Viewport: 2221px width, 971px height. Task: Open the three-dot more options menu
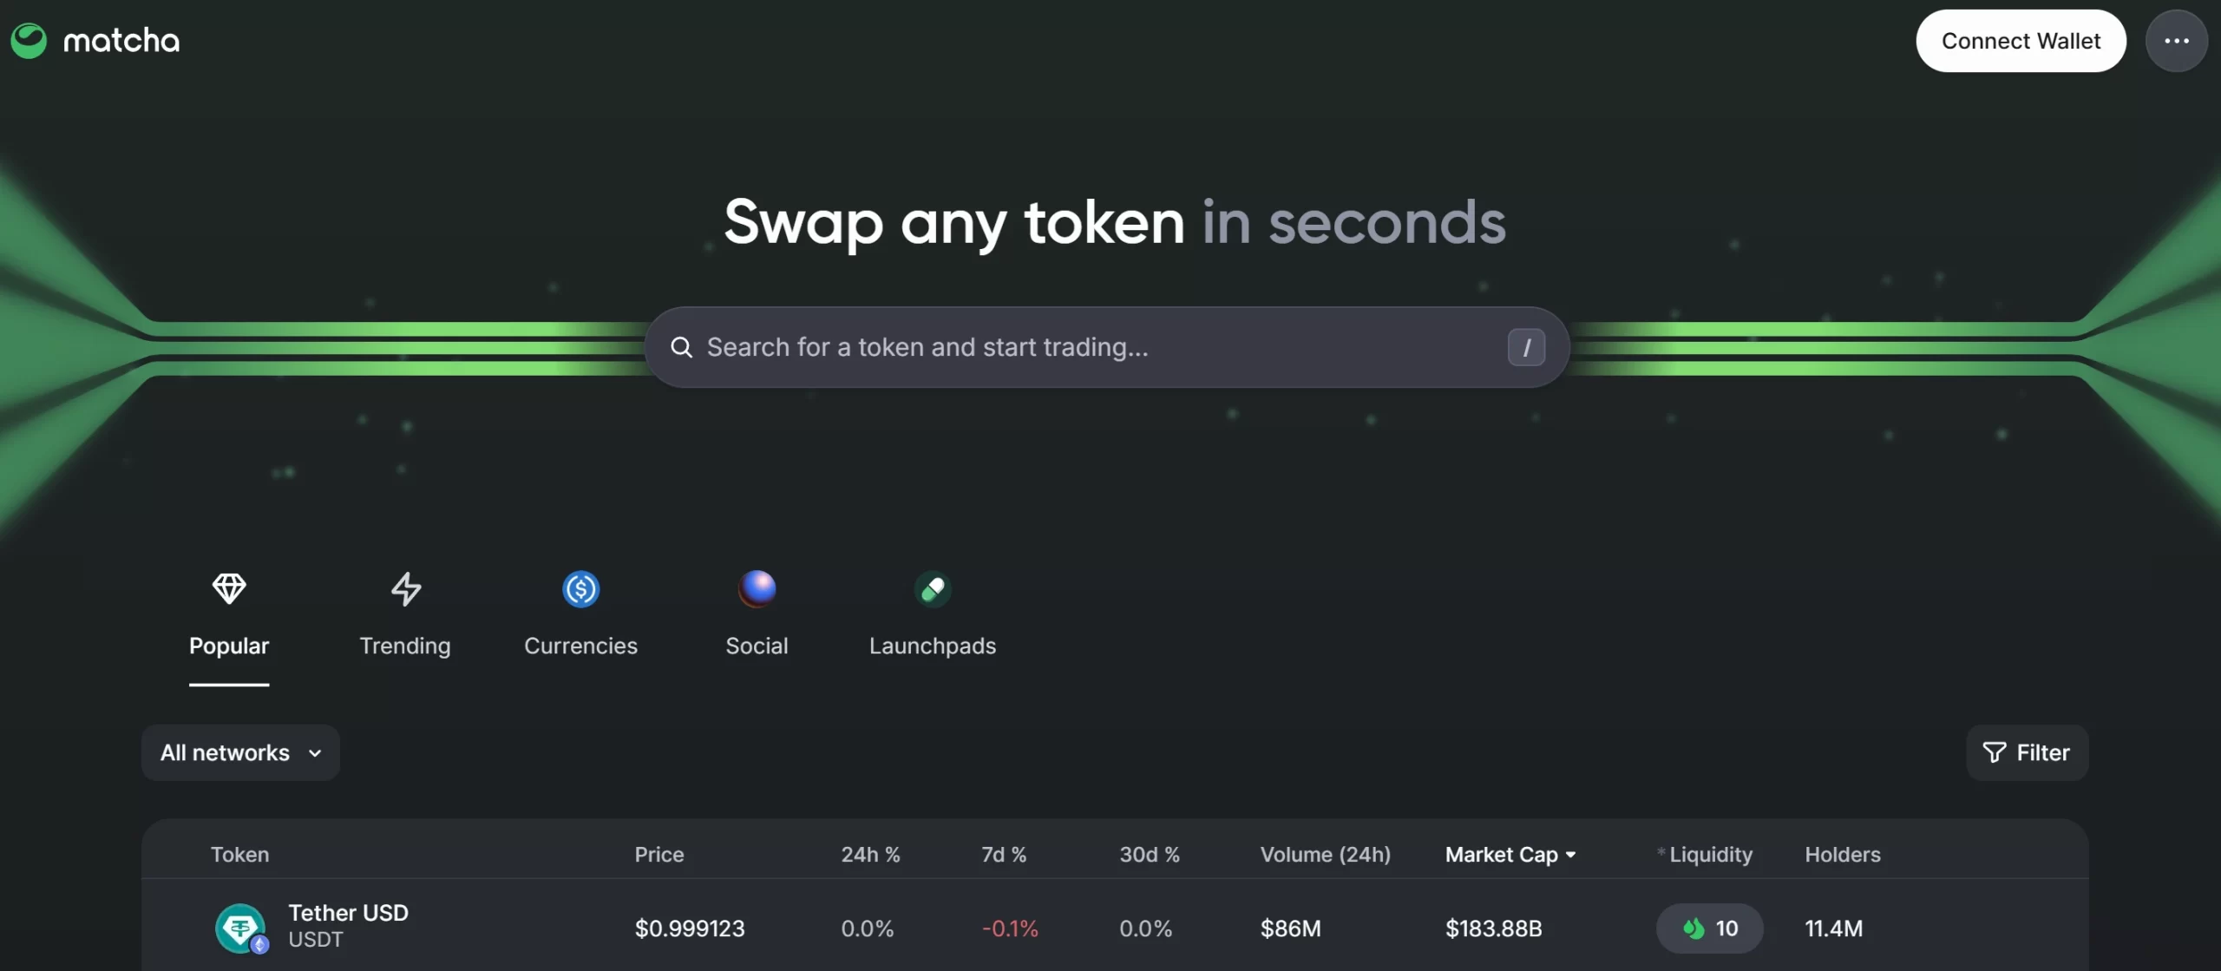(2176, 41)
